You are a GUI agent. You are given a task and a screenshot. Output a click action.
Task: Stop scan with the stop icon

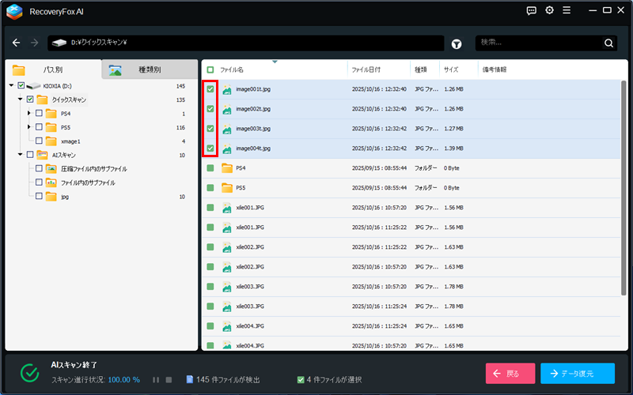(169, 380)
